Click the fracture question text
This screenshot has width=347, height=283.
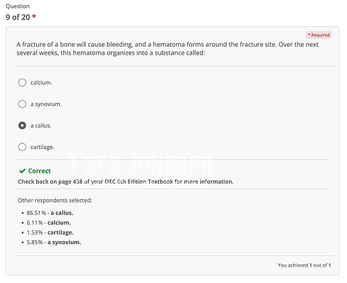(168, 48)
